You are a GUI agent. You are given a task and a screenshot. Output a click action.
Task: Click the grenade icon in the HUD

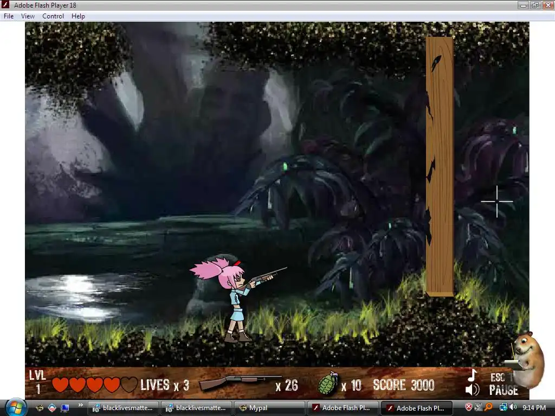click(328, 383)
